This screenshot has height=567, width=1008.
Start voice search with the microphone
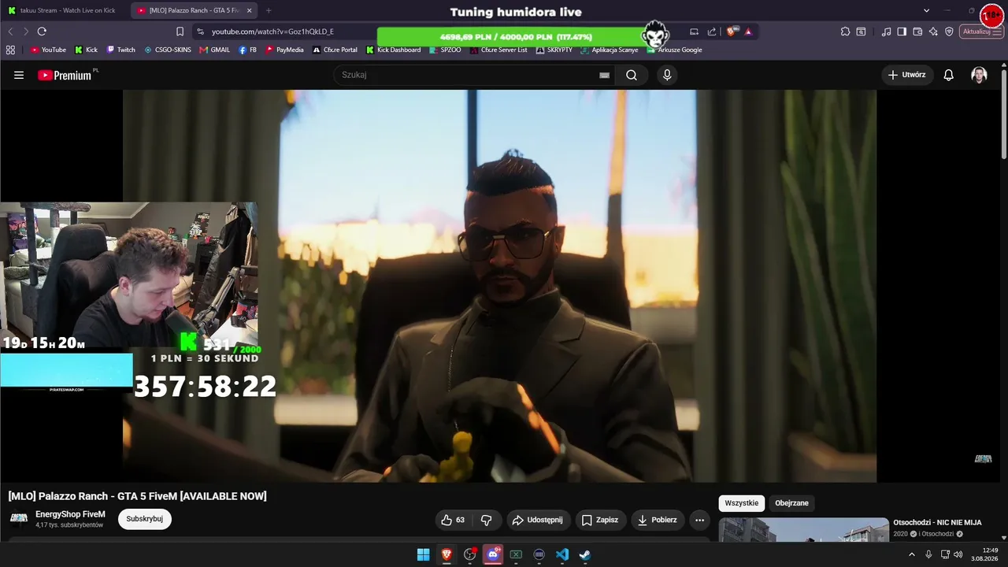point(667,75)
